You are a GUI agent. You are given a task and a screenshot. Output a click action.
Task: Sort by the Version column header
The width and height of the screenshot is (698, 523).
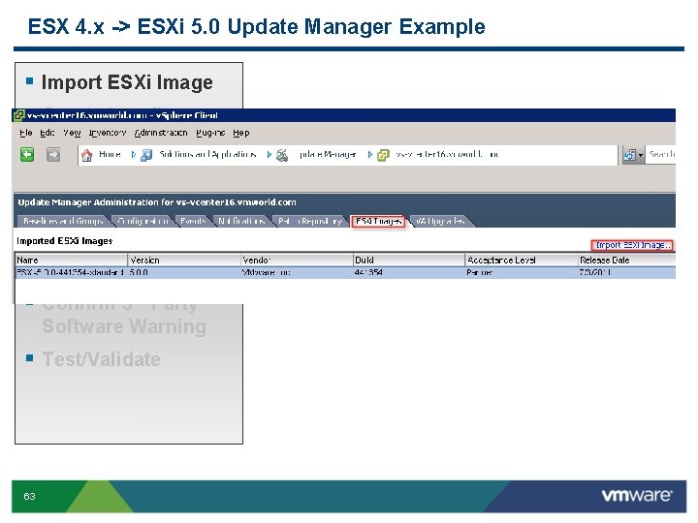(x=184, y=260)
